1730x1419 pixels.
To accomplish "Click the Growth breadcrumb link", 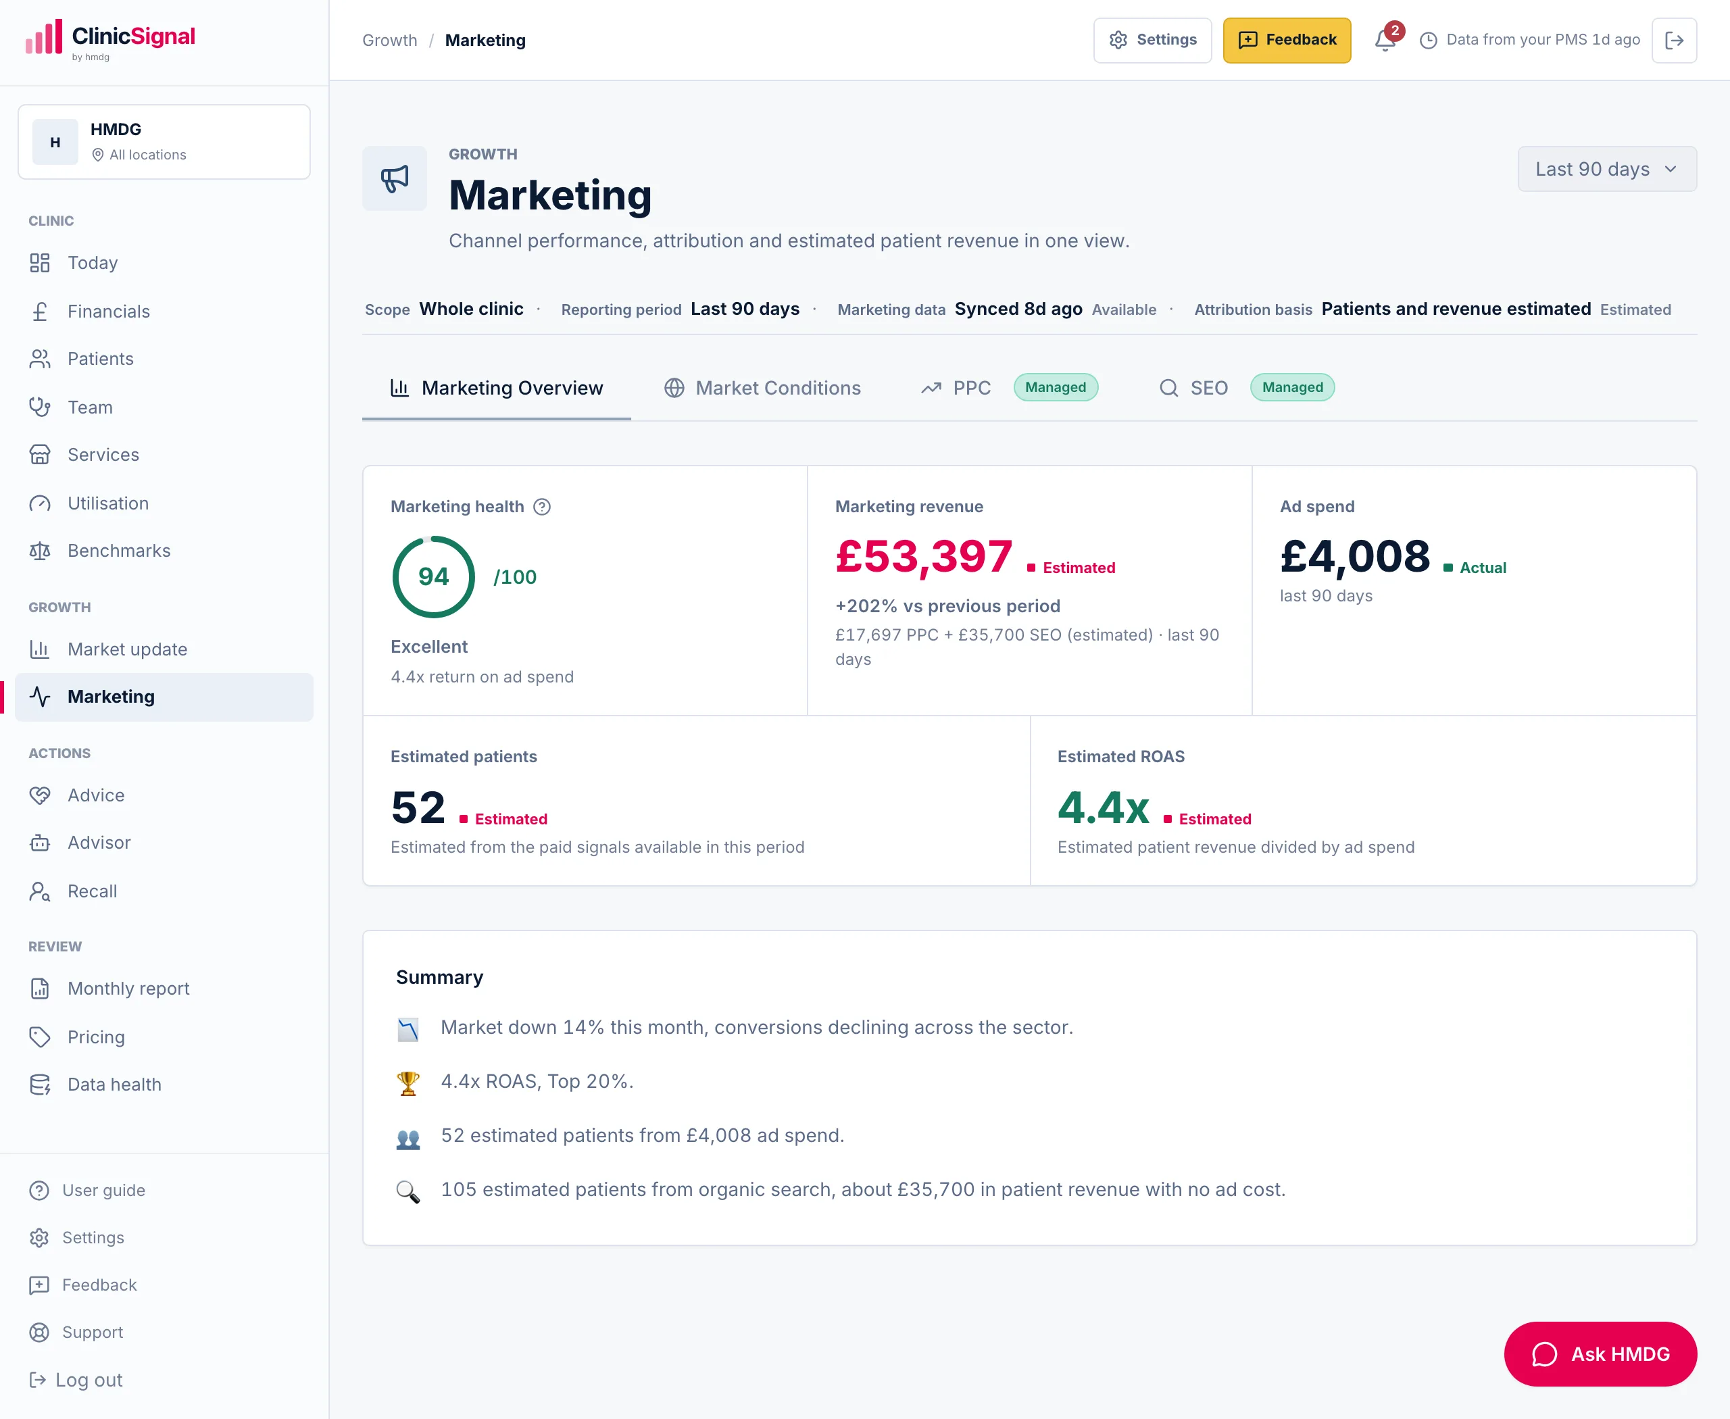I will (x=390, y=40).
